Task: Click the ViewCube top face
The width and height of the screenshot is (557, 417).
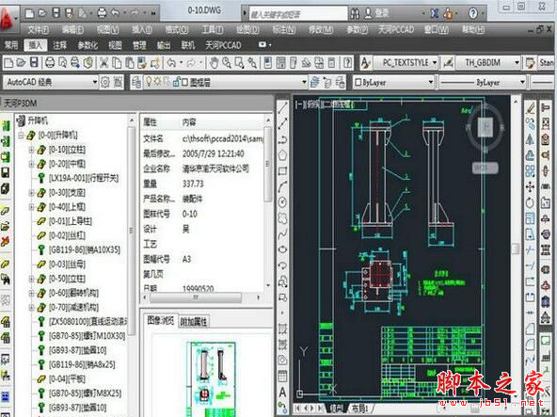Action: (x=485, y=126)
